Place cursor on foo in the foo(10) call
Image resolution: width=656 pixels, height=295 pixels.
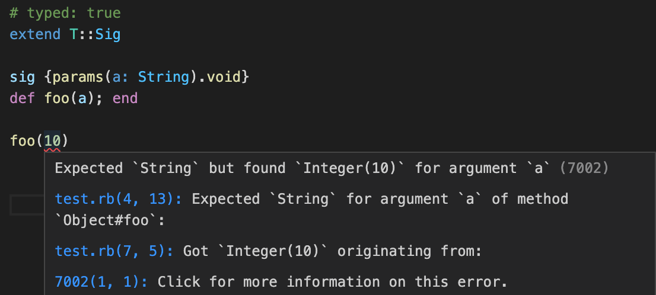23,141
